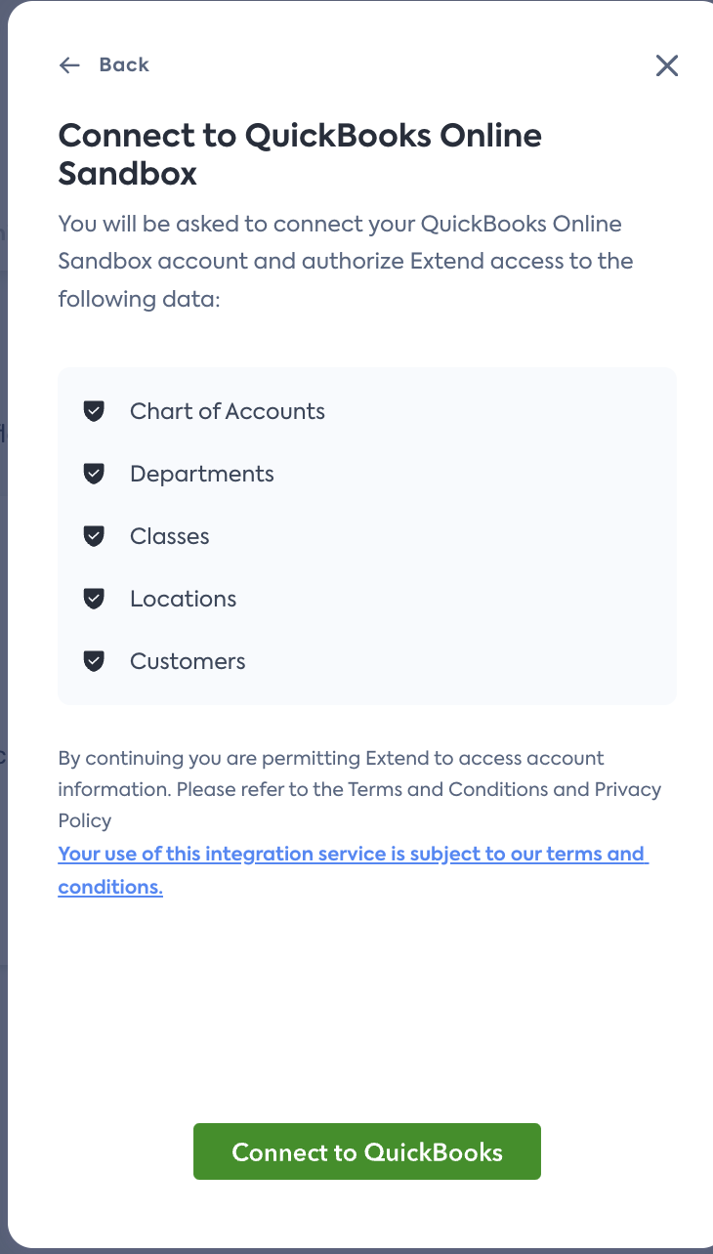Click the shield icon beside Locations
Screen dimensions: 713x1254
[94, 599]
